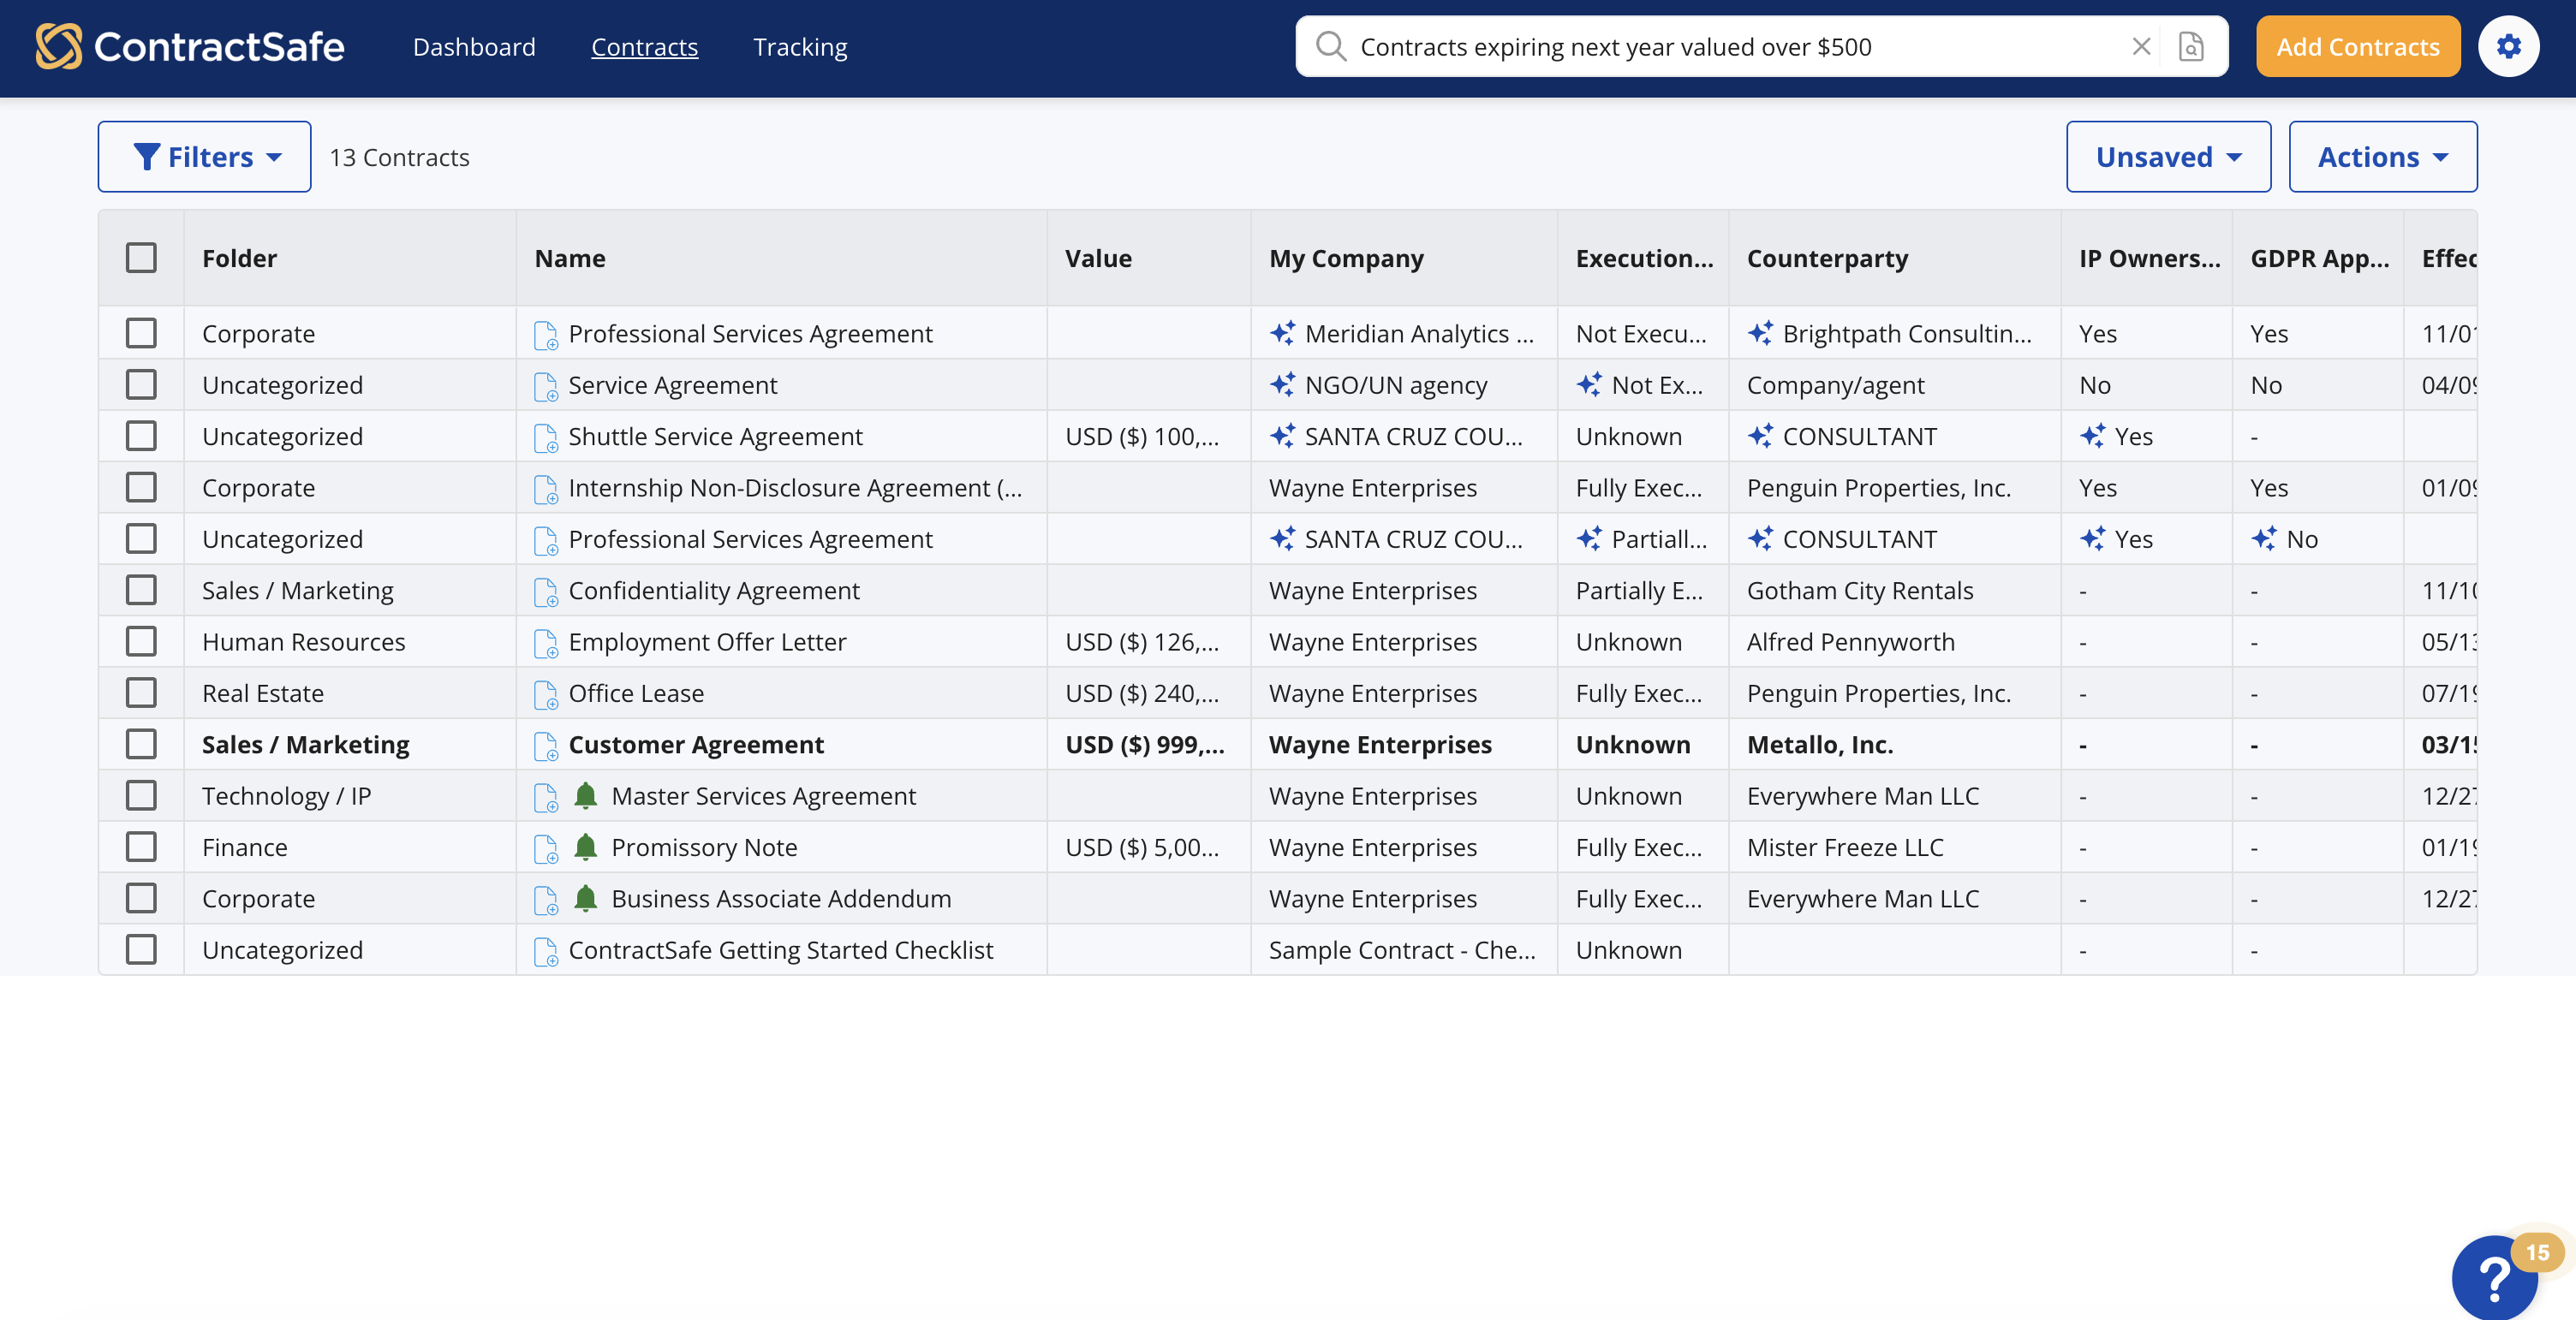Open the settings gear
Image resolution: width=2576 pixels, height=1320 pixels.
click(2508, 46)
